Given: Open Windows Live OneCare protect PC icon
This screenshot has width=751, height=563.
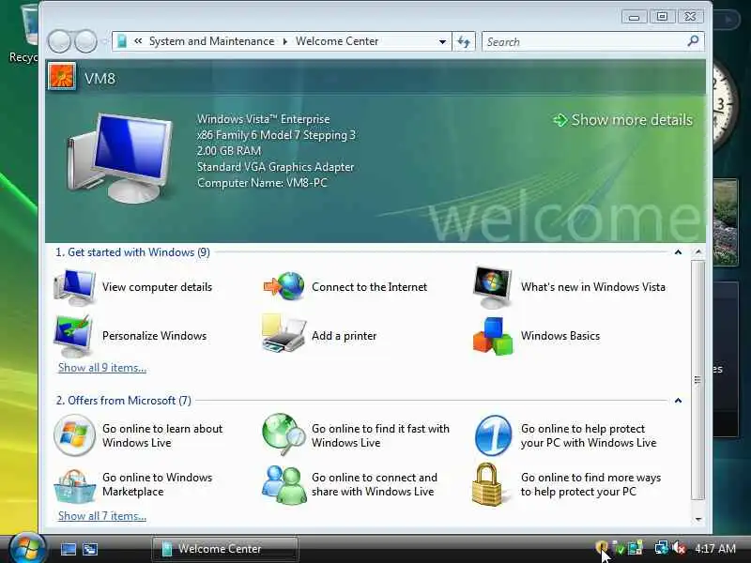Looking at the screenshot, I should pyautogui.click(x=493, y=435).
